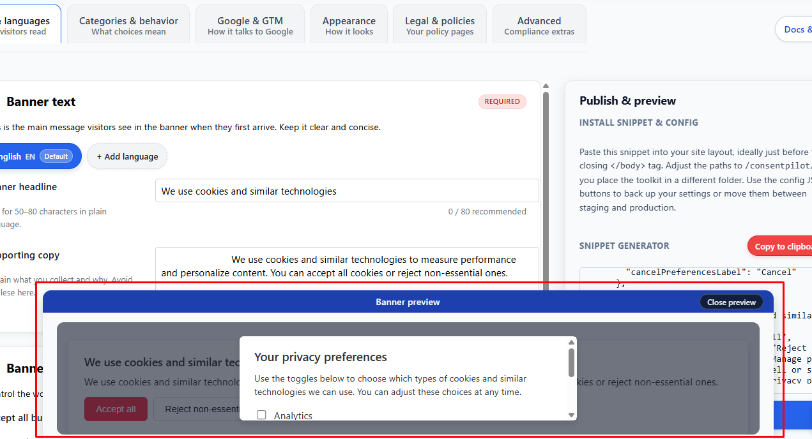The height and width of the screenshot is (439, 812).
Task: Click the down arrow on preferences scrollbar
Action: [571, 414]
